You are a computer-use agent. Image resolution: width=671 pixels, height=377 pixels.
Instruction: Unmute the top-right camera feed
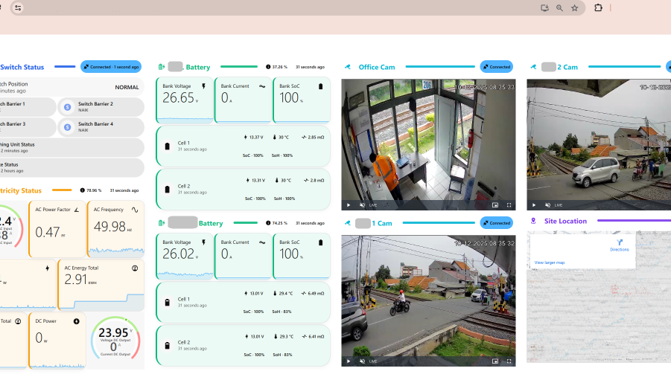point(547,205)
